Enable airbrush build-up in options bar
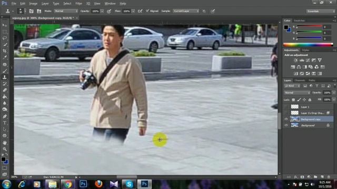Viewport: 337px width, 189px height. (140, 11)
